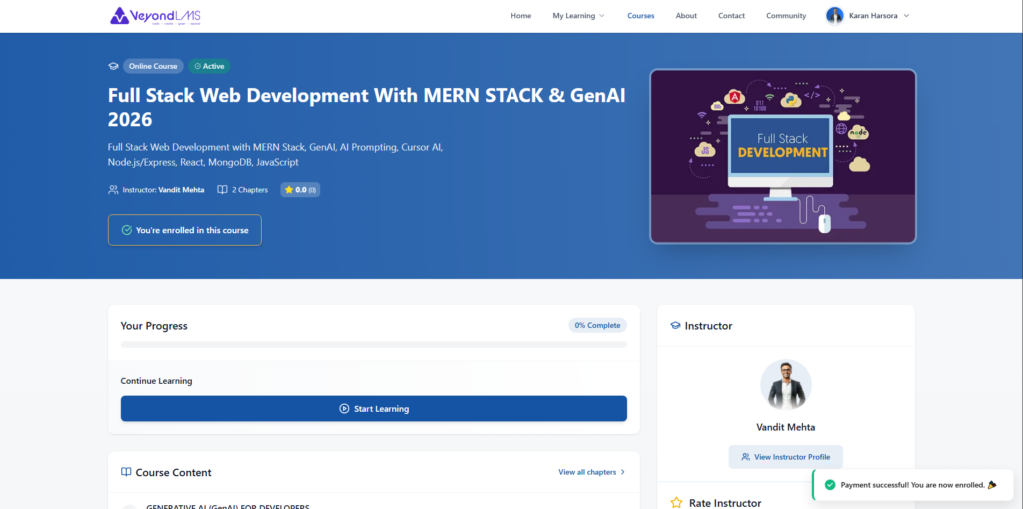This screenshot has height=509, width=1023.
Task: Click the course title heading text
Action: pos(367,107)
